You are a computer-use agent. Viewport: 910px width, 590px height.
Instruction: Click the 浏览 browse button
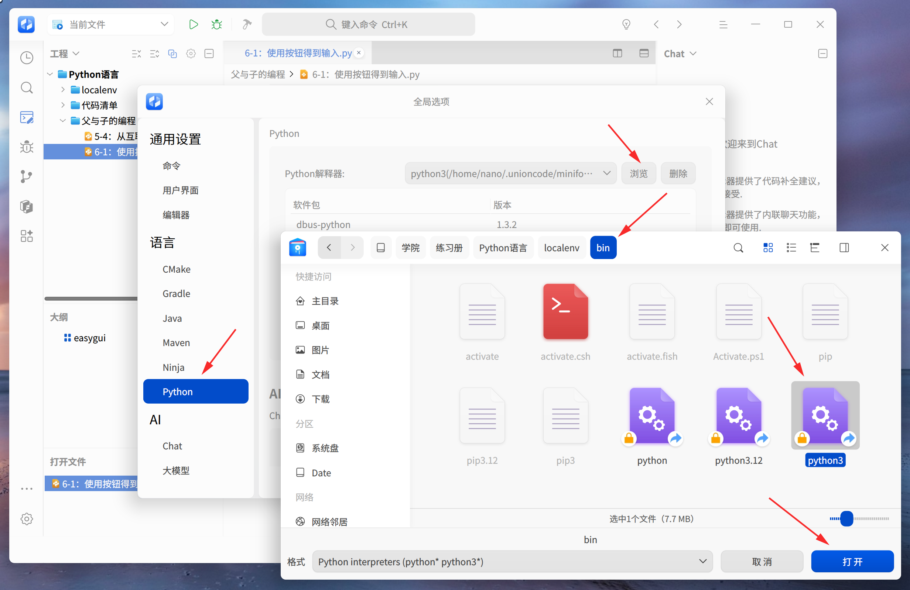[639, 173]
